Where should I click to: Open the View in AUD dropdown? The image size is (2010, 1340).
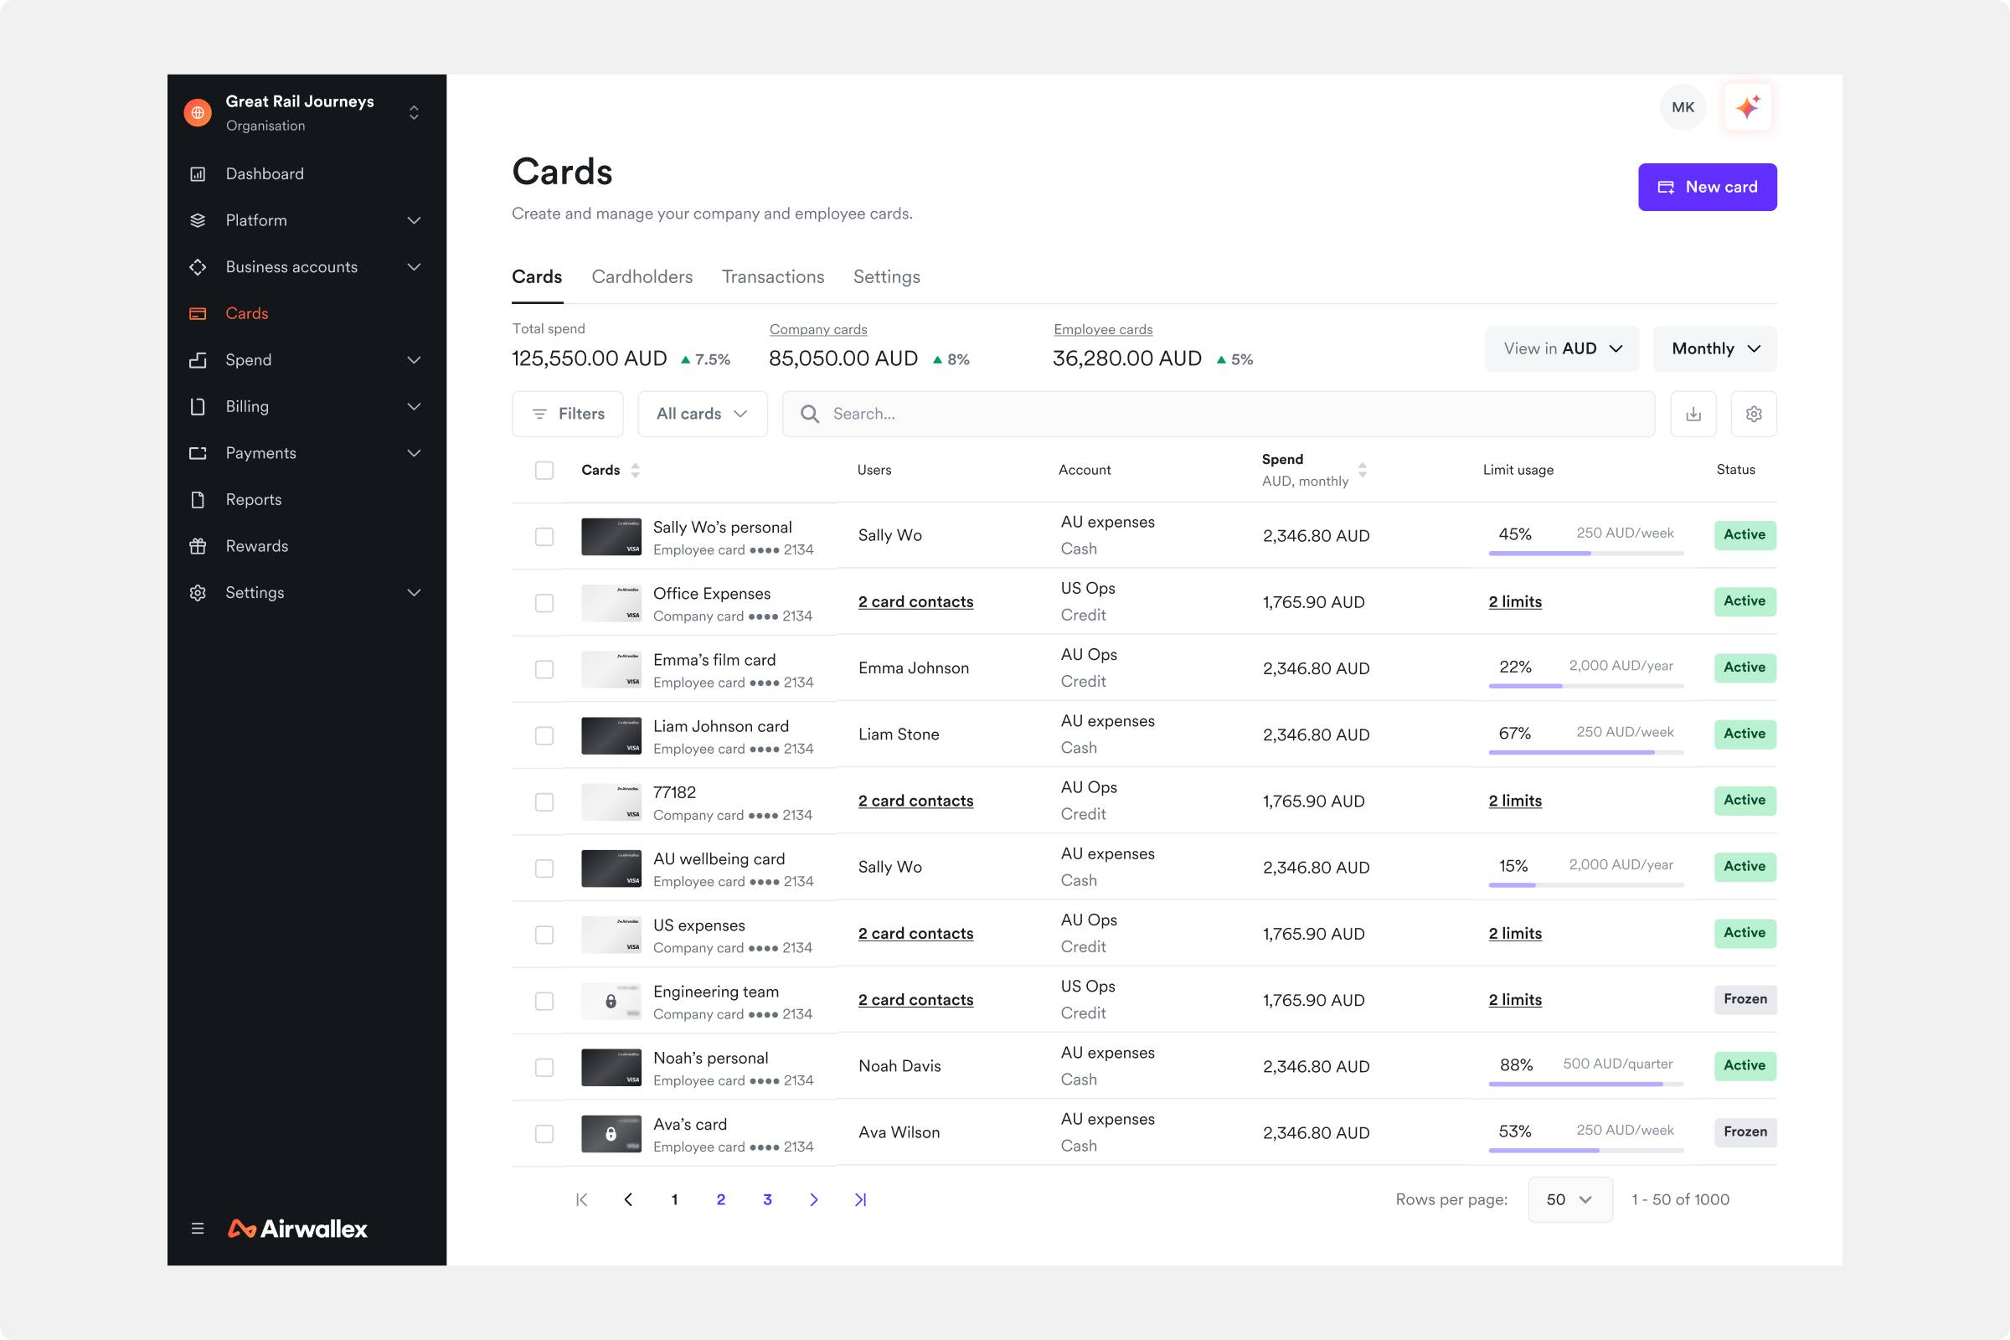click(1561, 348)
